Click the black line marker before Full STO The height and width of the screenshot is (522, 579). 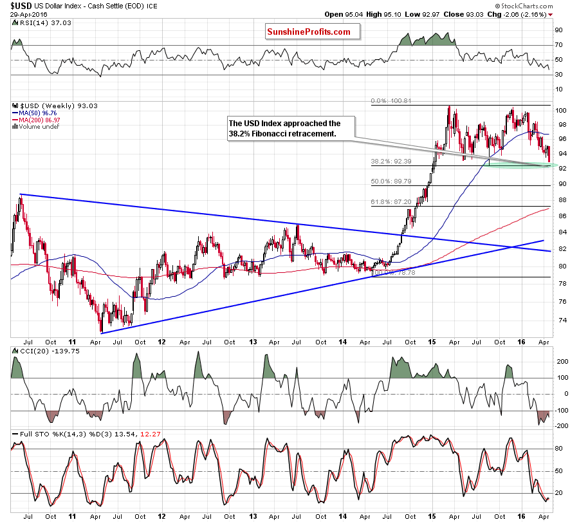(x=15, y=434)
